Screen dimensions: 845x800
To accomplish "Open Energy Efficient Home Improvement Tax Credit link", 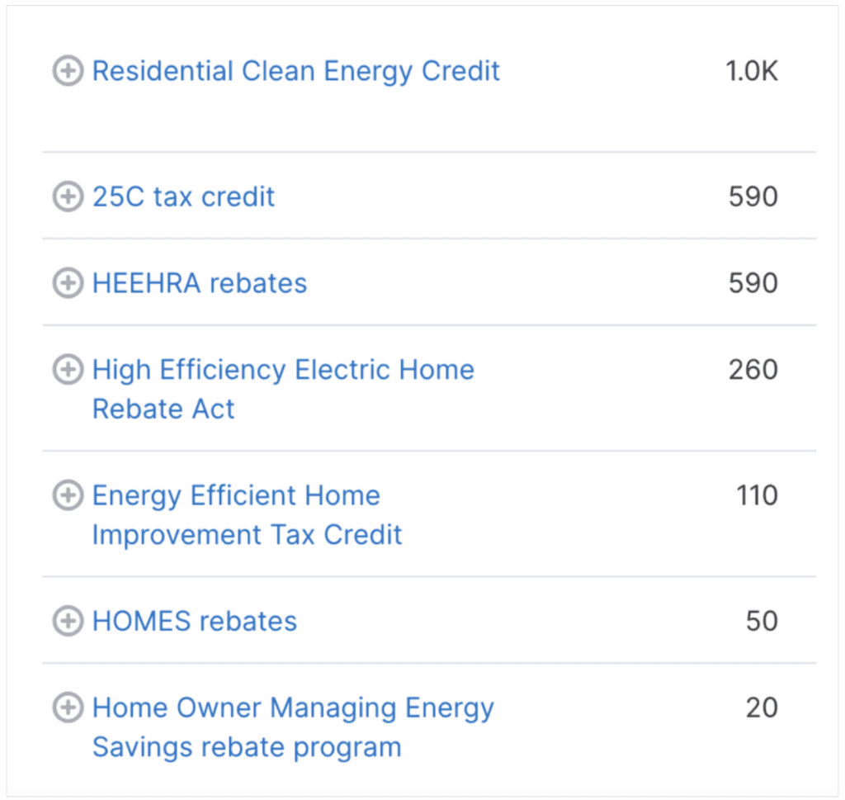I will point(247,515).
